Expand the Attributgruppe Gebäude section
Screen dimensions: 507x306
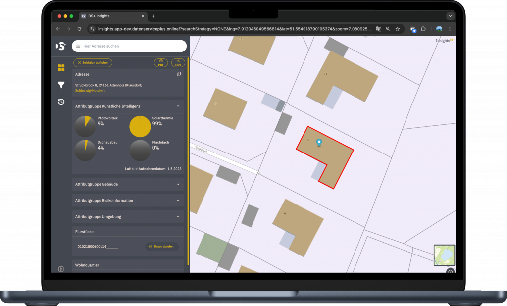178,184
